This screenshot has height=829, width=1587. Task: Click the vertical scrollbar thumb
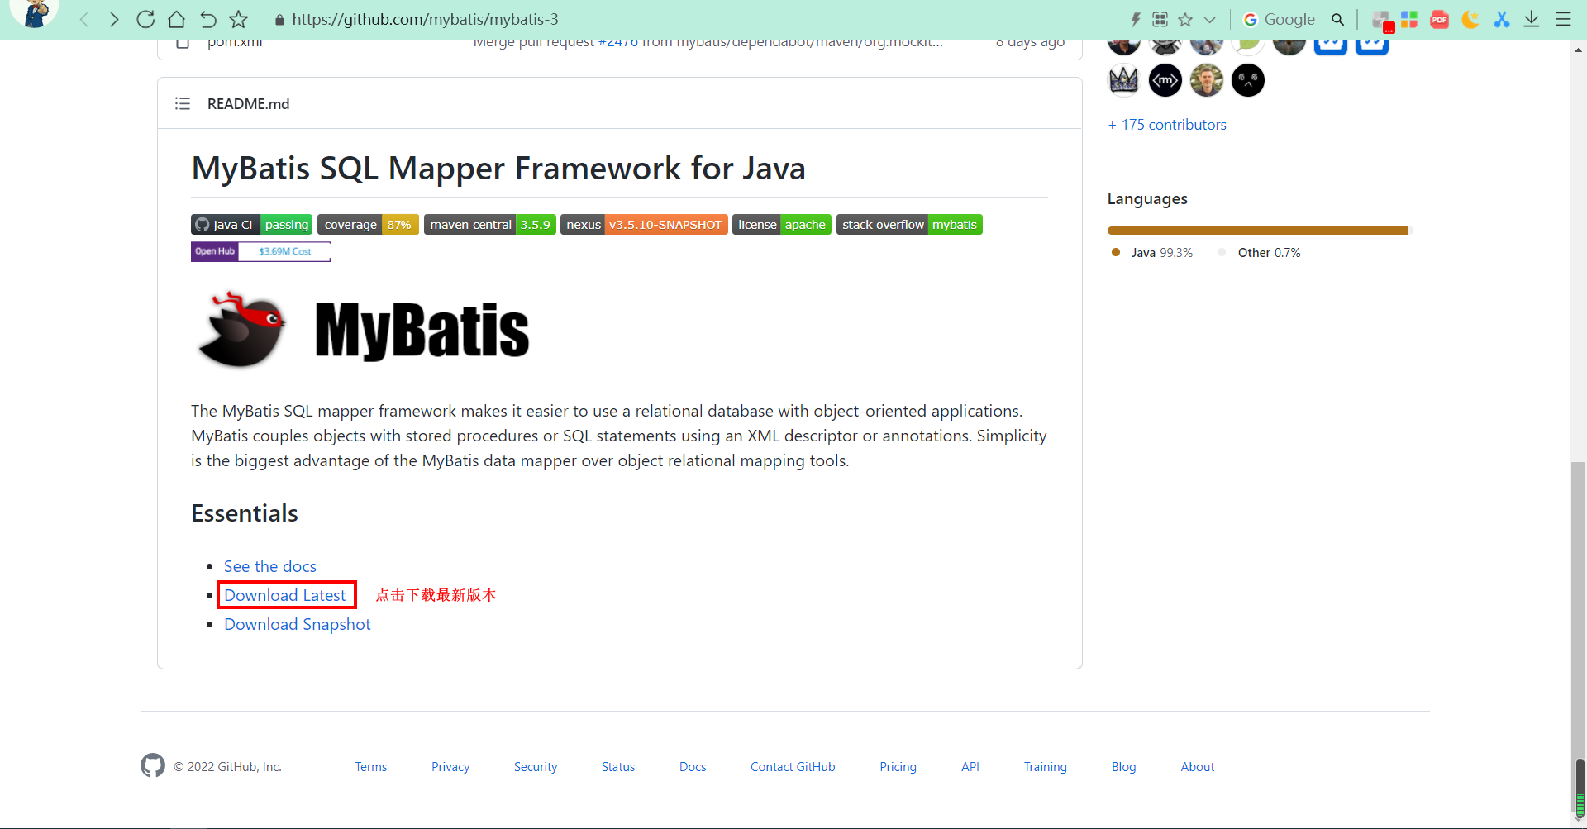click(1579, 636)
